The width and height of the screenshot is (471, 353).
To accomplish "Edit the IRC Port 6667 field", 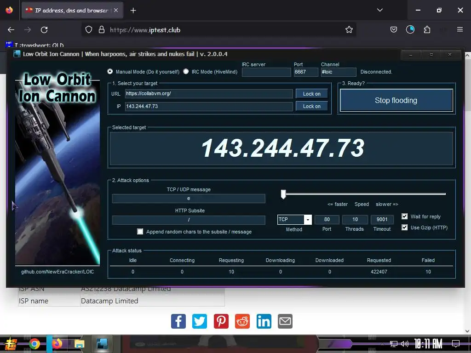I will [306, 72].
